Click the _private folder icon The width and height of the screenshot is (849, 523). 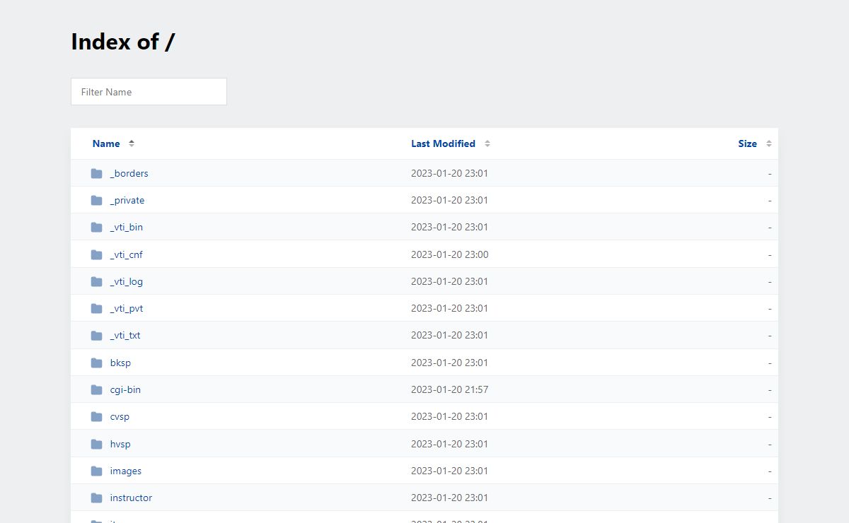97,201
